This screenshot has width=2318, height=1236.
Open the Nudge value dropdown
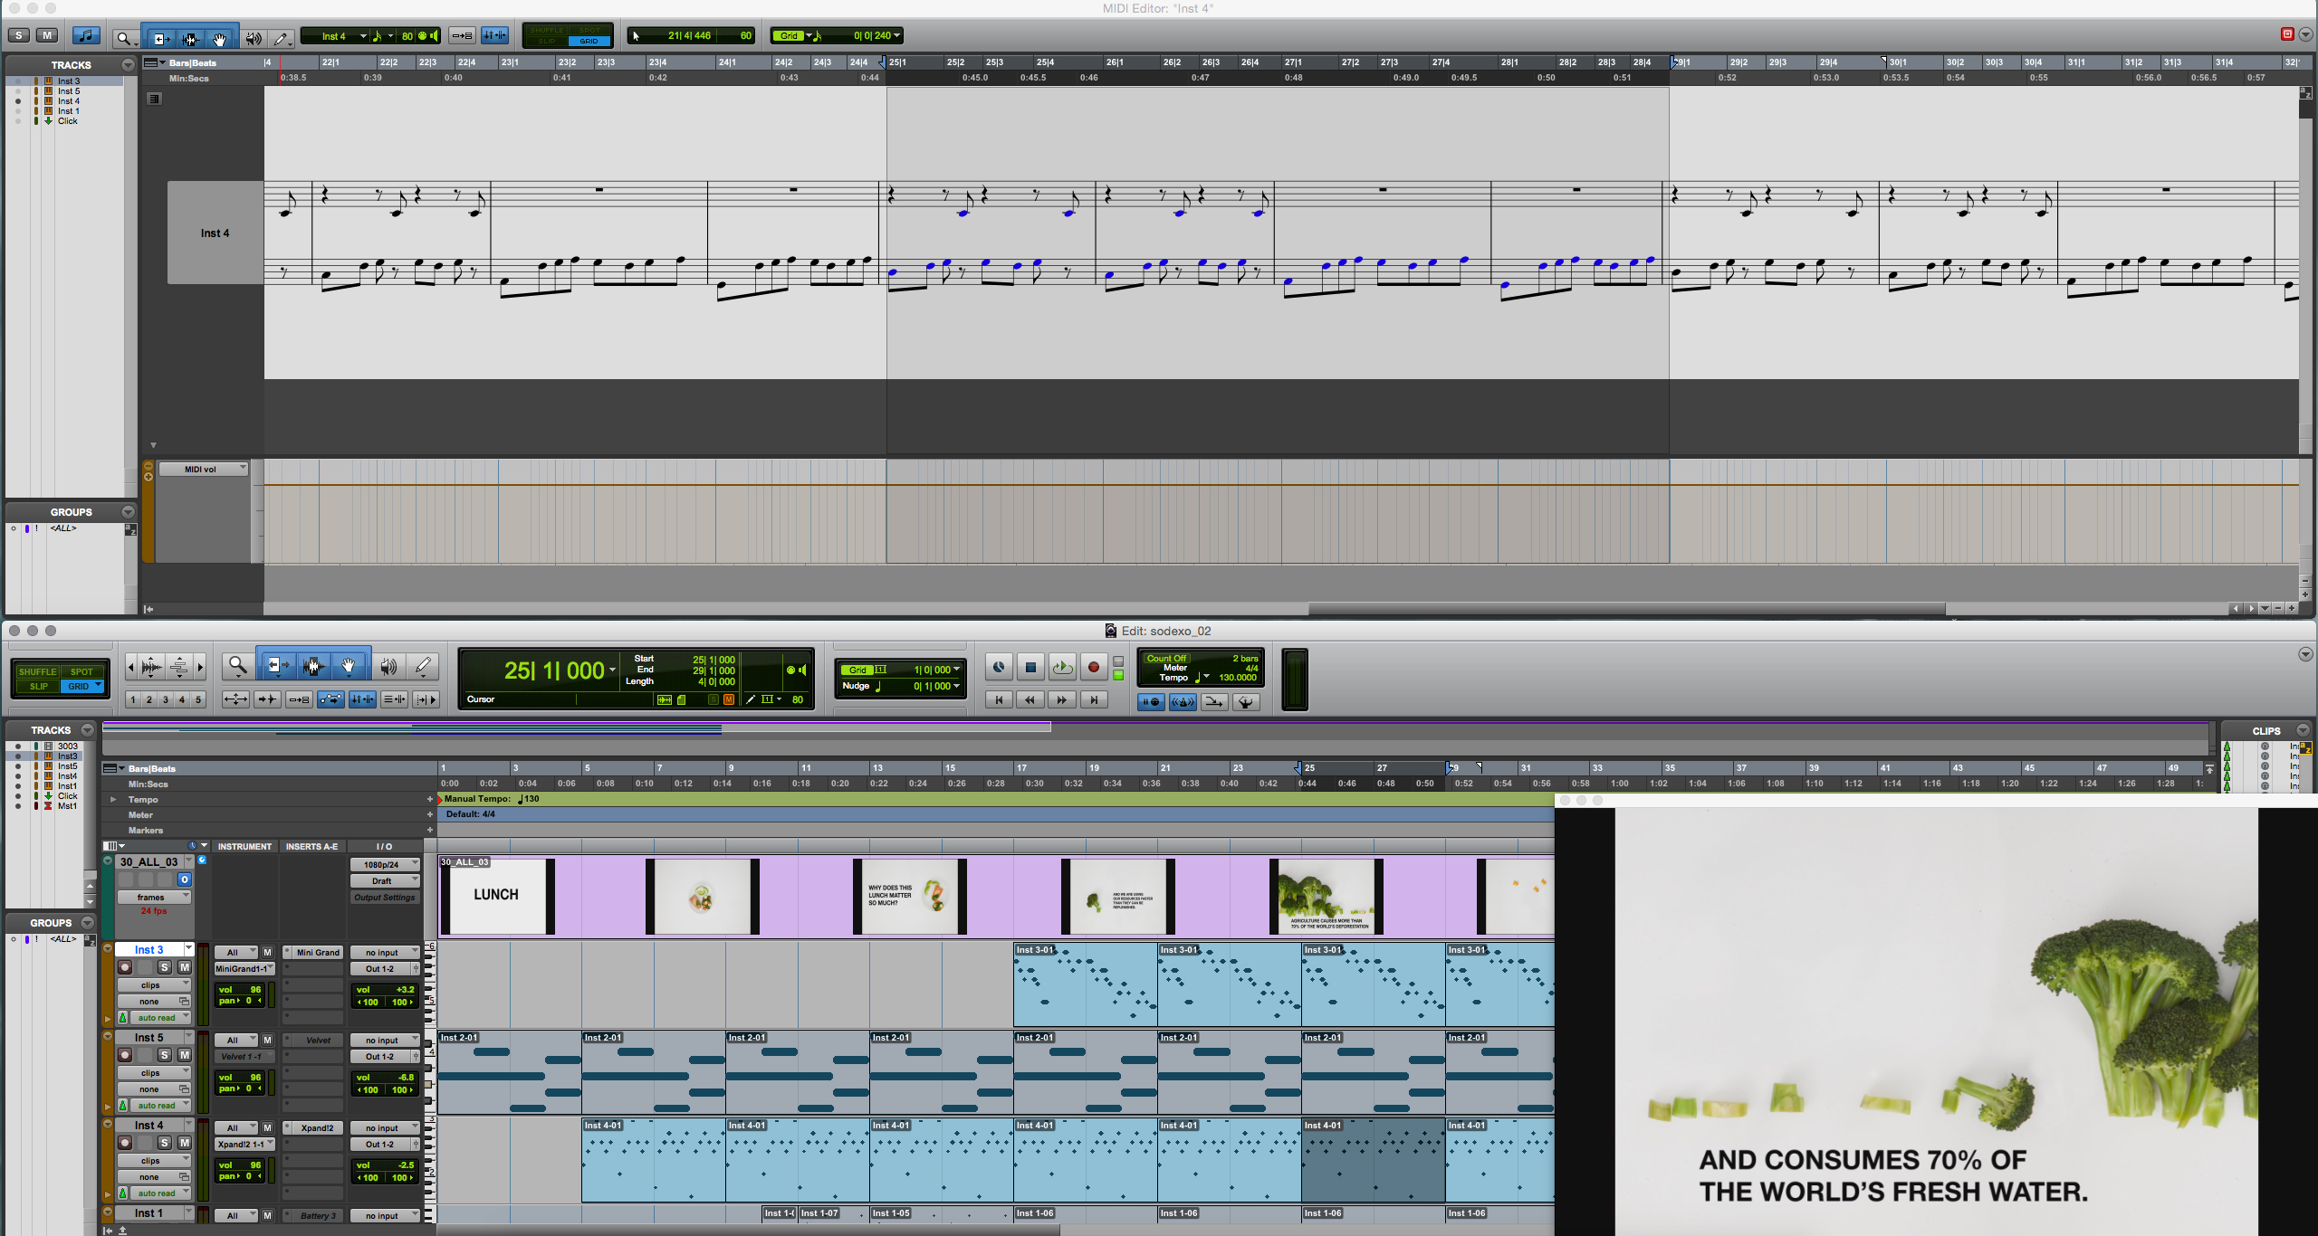[x=957, y=686]
